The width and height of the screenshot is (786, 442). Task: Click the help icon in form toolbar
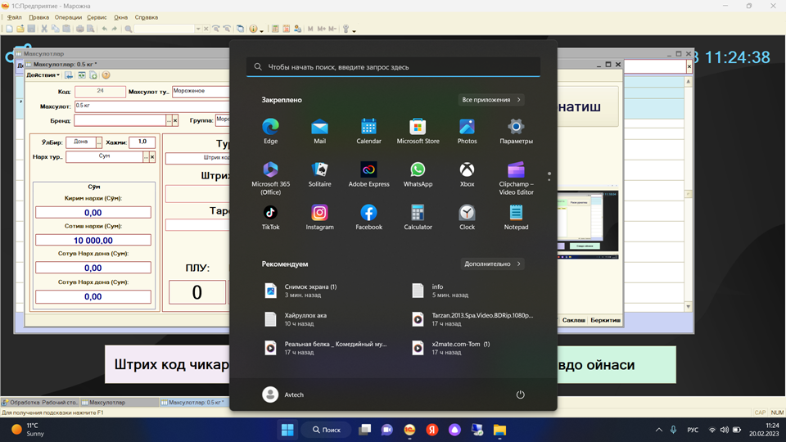click(x=106, y=75)
